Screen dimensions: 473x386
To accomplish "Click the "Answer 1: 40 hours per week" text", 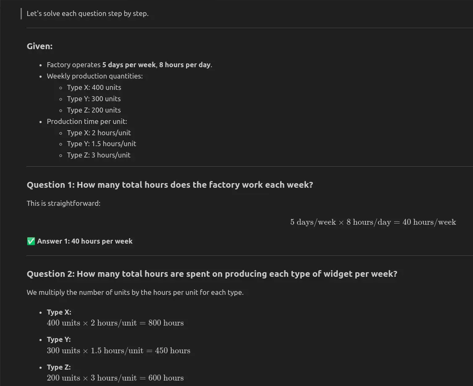I will (85, 241).
